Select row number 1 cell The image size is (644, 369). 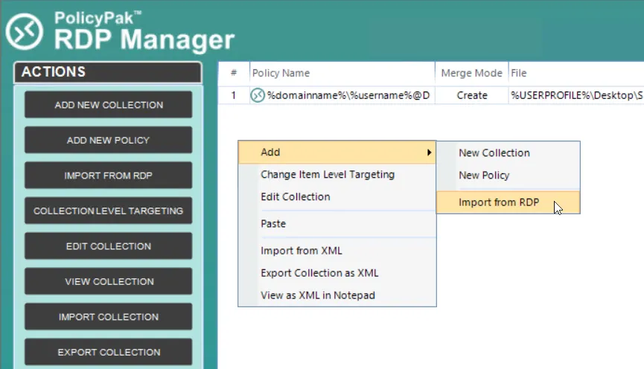click(234, 95)
